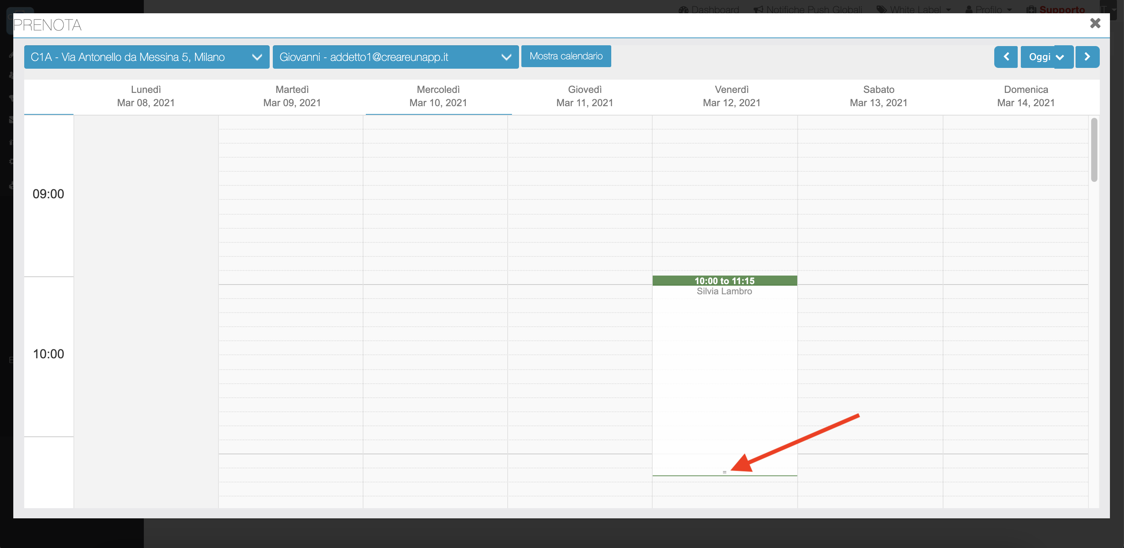Select the Sabato Mar 13 column header
The width and height of the screenshot is (1124, 548).
click(878, 96)
